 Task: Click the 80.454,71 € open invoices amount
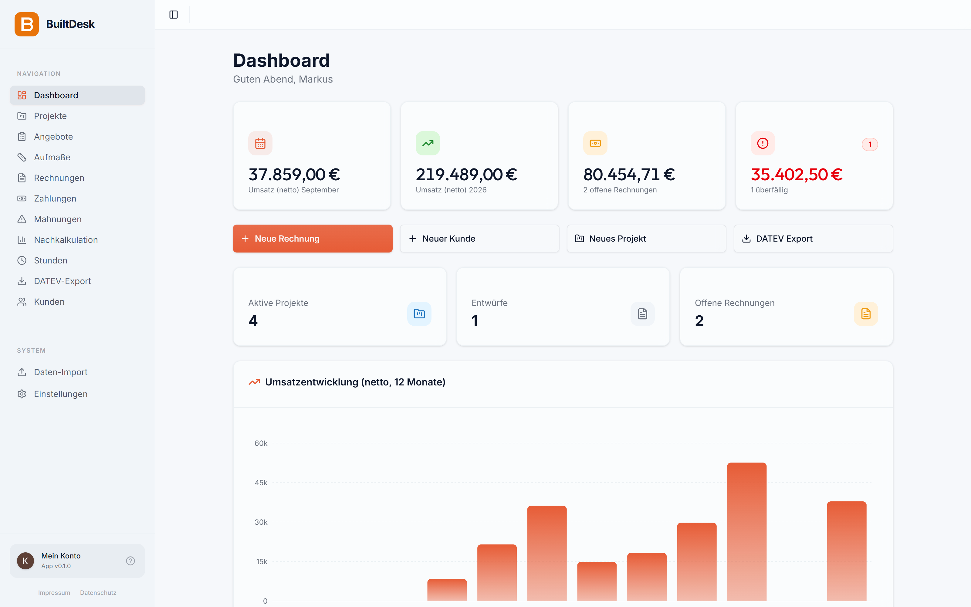pyautogui.click(x=629, y=175)
